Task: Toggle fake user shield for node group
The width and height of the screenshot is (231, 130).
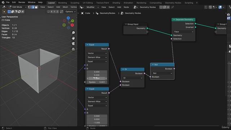Action: 161,7
